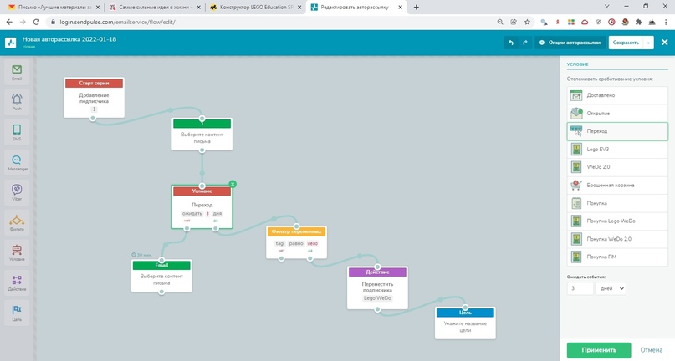Switch to the Конструктор LEGO Education tab
The width and height of the screenshot is (675, 361).
pyautogui.click(x=256, y=8)
